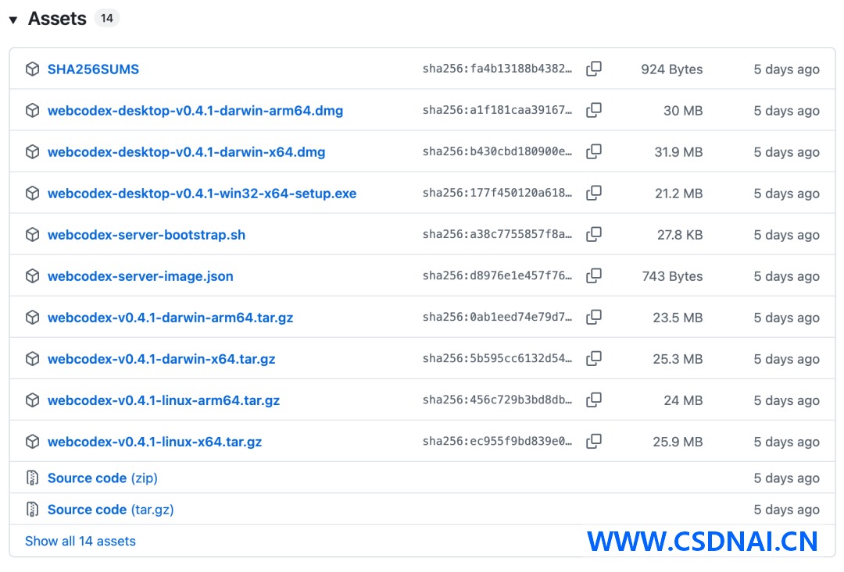Click the package icon beside webcodex-v0.4.1-linux-x64.tar.gz
The width and height of the screenshot is (844, 572).
[x=32, y=442]
